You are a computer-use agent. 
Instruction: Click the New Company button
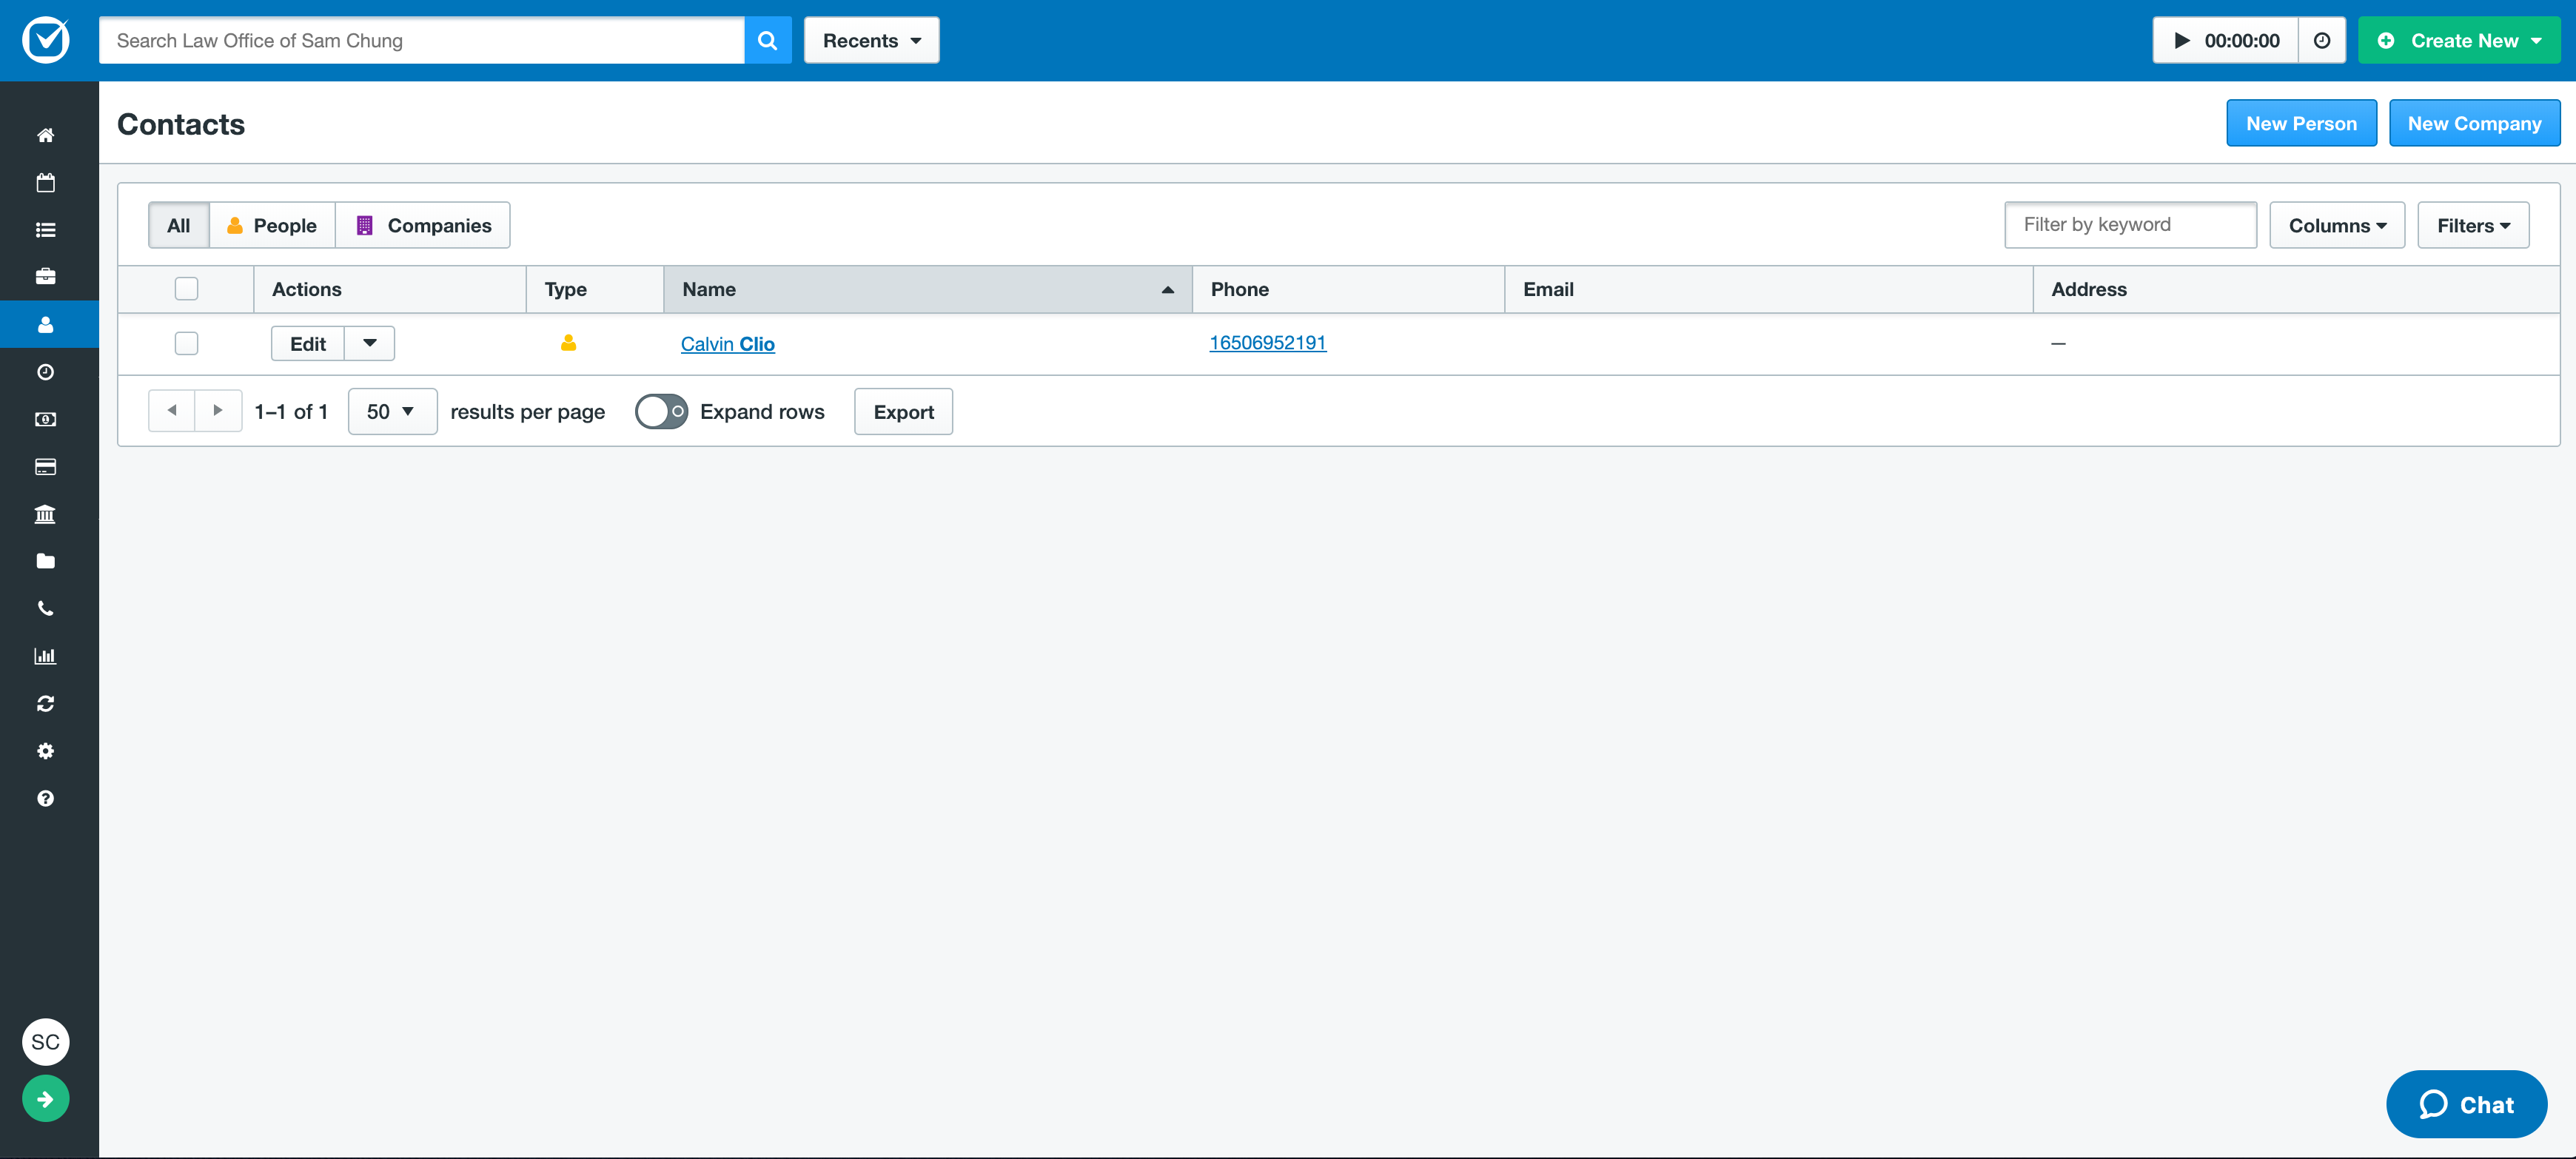(x=2474, y=123)
